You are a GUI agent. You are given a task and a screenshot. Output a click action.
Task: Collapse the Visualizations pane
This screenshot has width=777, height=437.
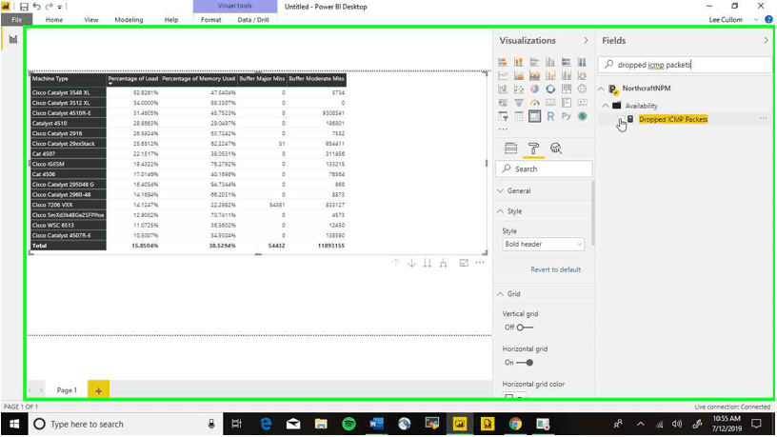586,41
